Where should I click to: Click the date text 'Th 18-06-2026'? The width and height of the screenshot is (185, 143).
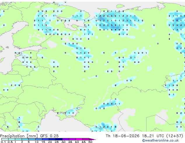[123, 136]
